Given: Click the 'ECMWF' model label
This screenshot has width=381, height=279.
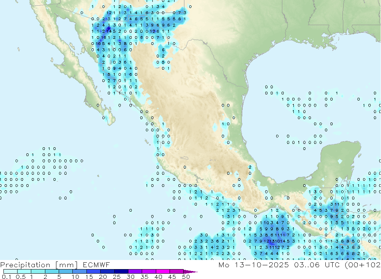Looking at the screenshot, I should click(96, 265).
